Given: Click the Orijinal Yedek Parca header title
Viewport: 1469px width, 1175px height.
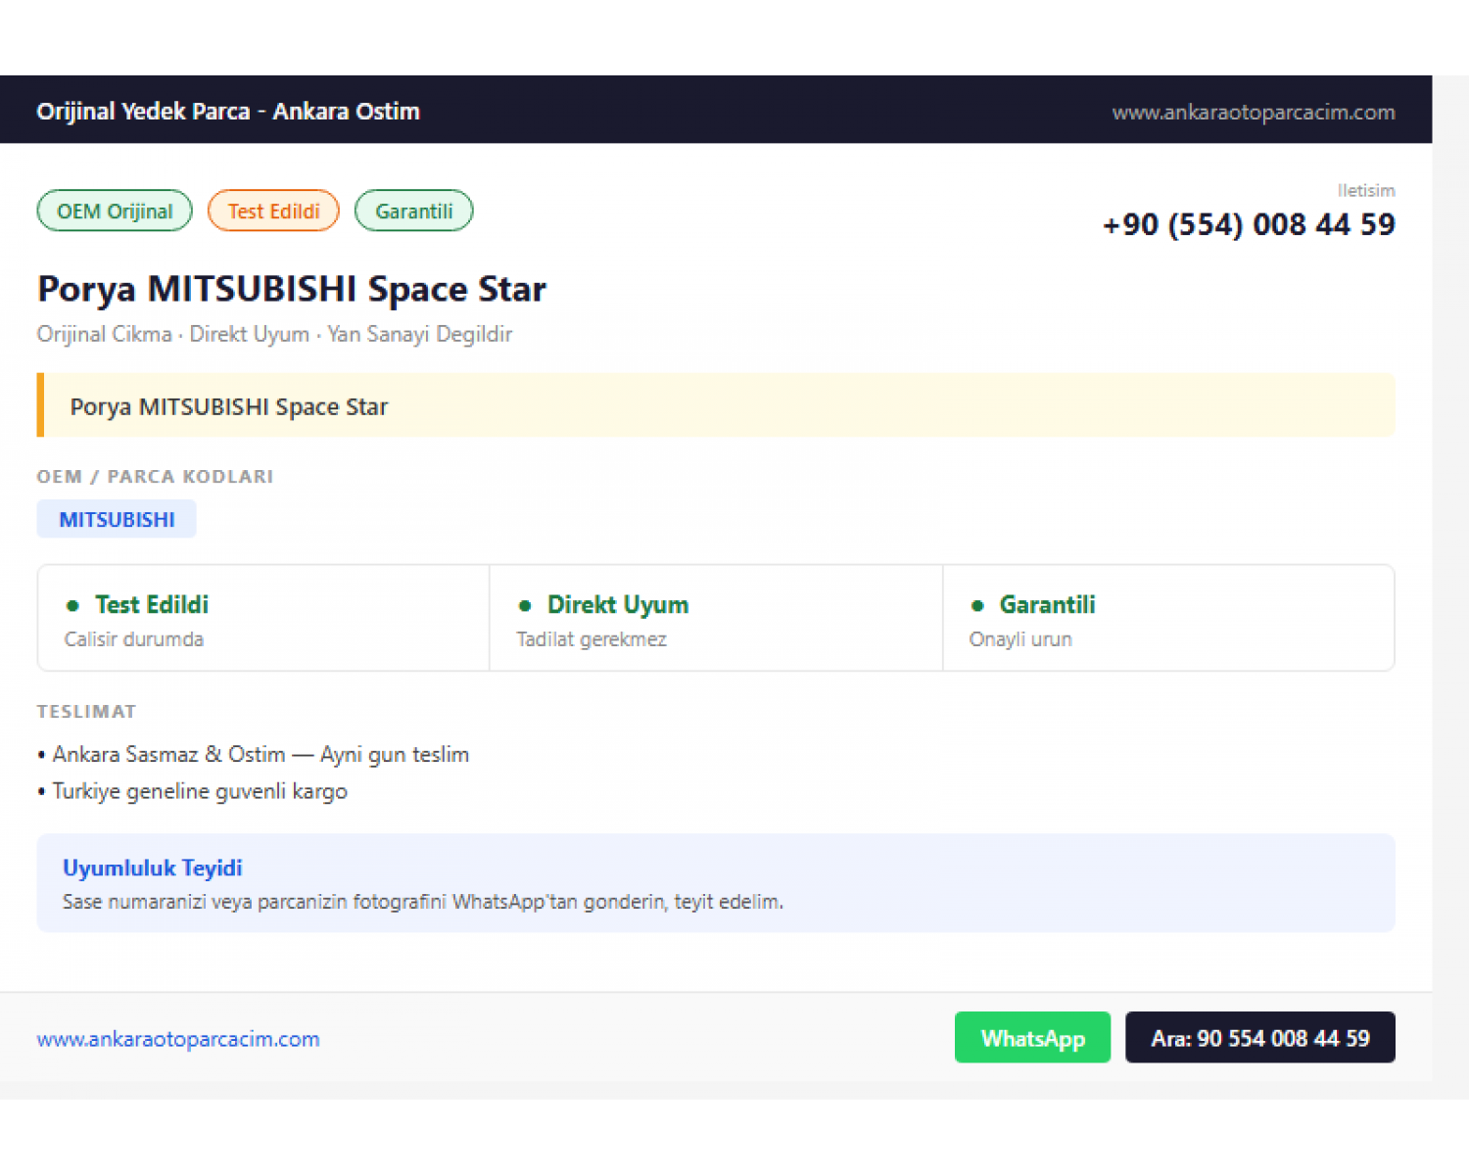Looking at the screenshot, I should click(x=228, y=112).
